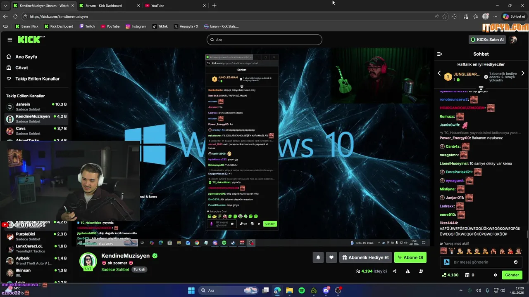Go to Ana Sayfa in sidebar
This screenshot has height=297, width=529.
26,57
